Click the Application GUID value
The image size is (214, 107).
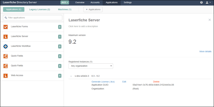[153, 85]
